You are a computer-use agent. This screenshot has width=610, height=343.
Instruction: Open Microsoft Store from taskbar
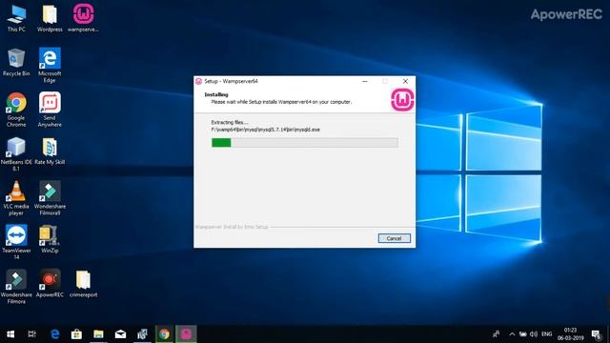pyautogui.click(x=76, y=334)
